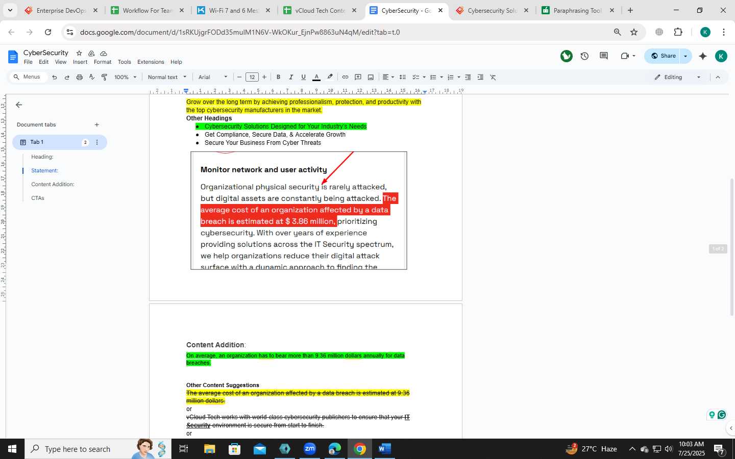This screenshot has height=459, width=735.
Task: Open Gemini sparkle icon
Action: (703, 56)
